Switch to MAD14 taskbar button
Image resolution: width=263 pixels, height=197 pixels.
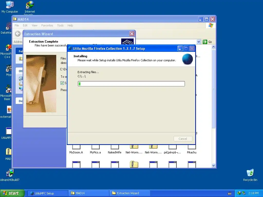point(89,193)
